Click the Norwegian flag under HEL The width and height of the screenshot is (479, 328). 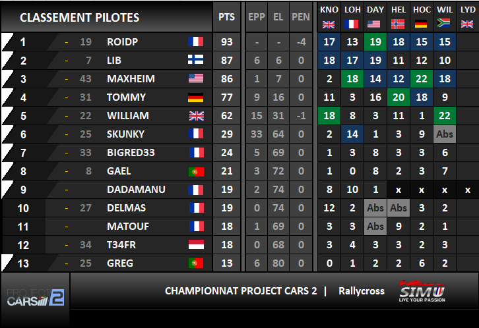coord(398,24)
